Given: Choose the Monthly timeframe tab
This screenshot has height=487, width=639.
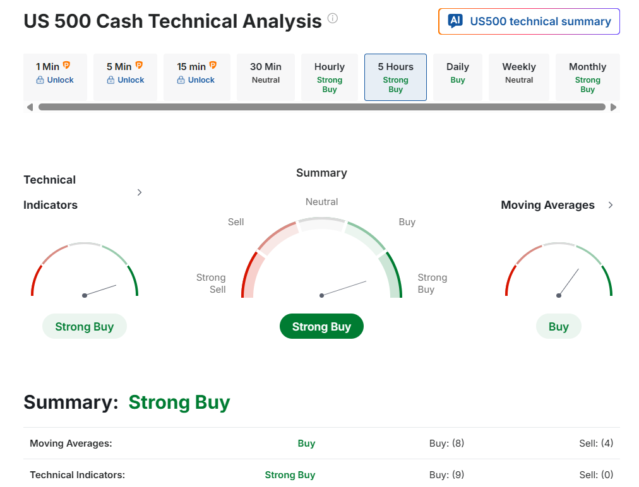Looking at the screenshot, I should click(x=587, y=76).
